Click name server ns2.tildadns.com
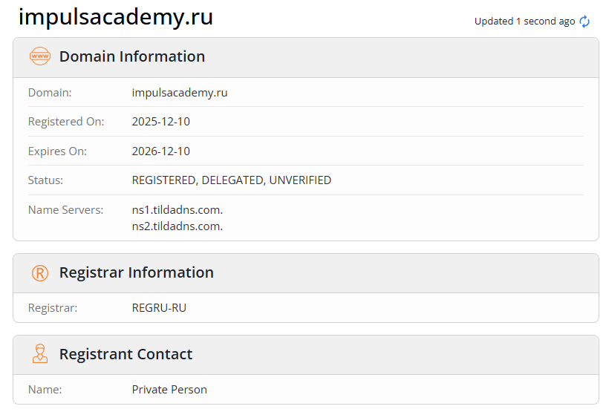Image resolution: width=606 pixels, height=412 pixels. [177, 226]
